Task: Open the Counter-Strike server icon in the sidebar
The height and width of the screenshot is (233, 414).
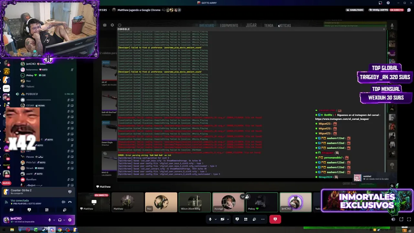Action: click(x=6, y=80)
